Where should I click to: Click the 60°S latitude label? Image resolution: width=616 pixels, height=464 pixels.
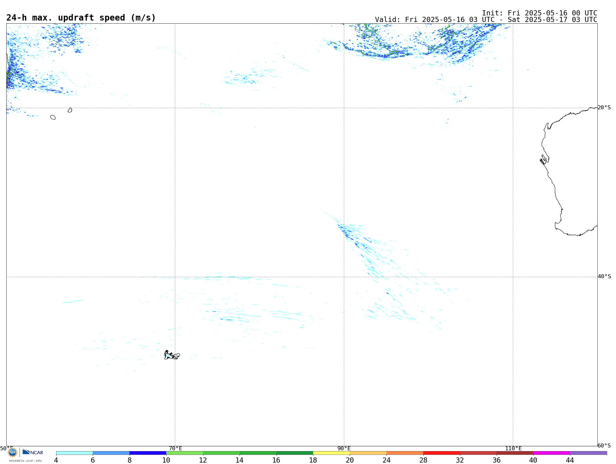coord(604,445)
